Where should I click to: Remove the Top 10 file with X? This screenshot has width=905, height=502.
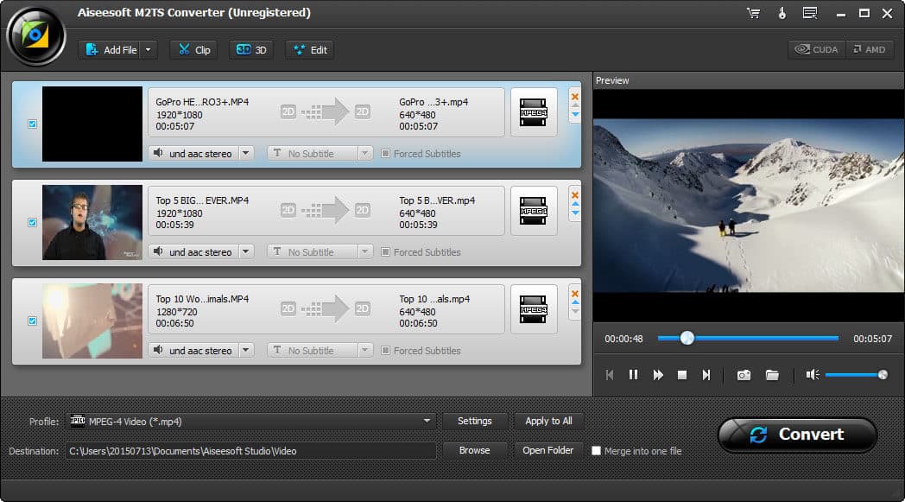pos(575,294)
